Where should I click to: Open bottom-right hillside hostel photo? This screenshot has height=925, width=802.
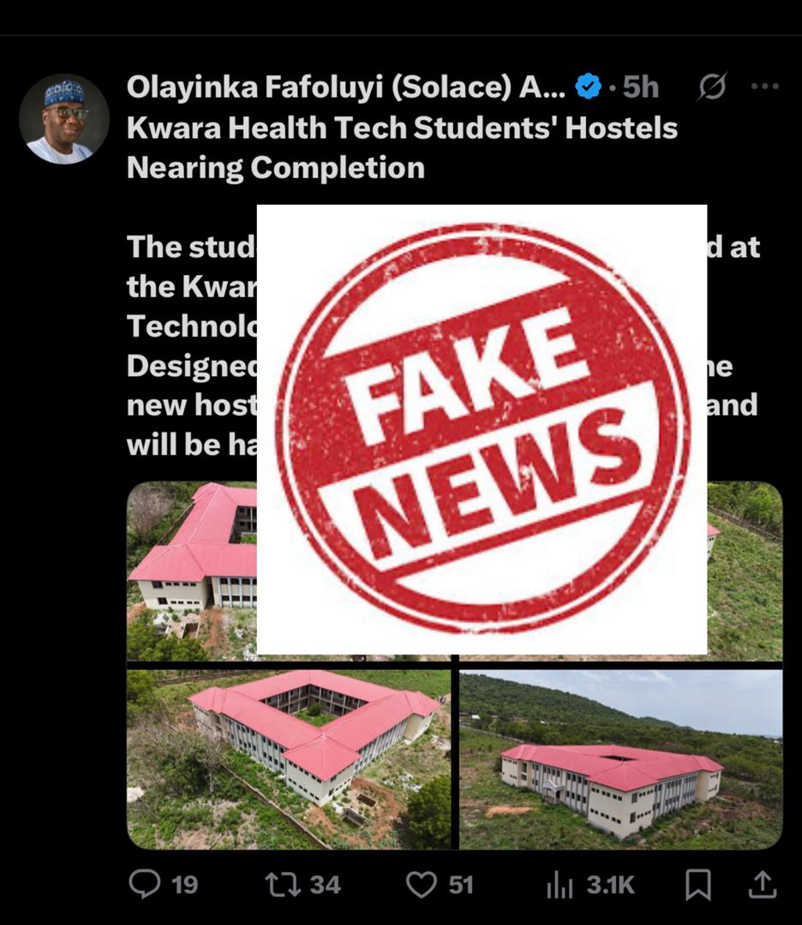click(621, 759)
